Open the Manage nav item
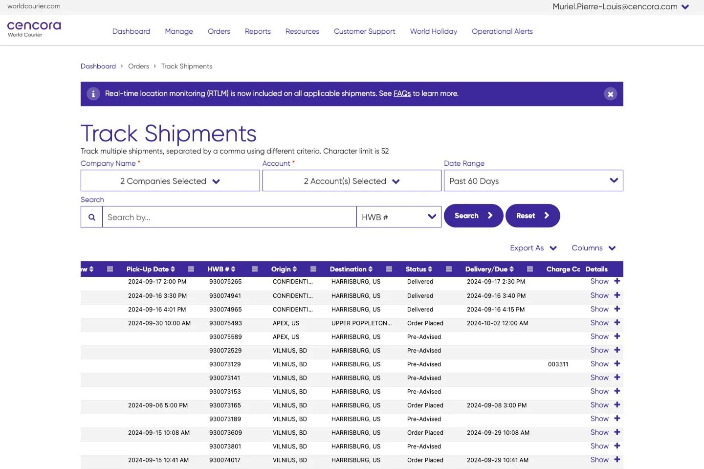The width and height of the screenshot is (704, 469). click(179, 31)
